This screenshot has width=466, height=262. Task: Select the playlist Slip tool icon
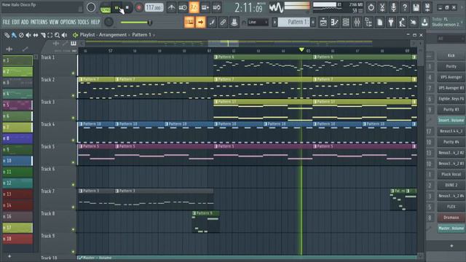[36, 36]
